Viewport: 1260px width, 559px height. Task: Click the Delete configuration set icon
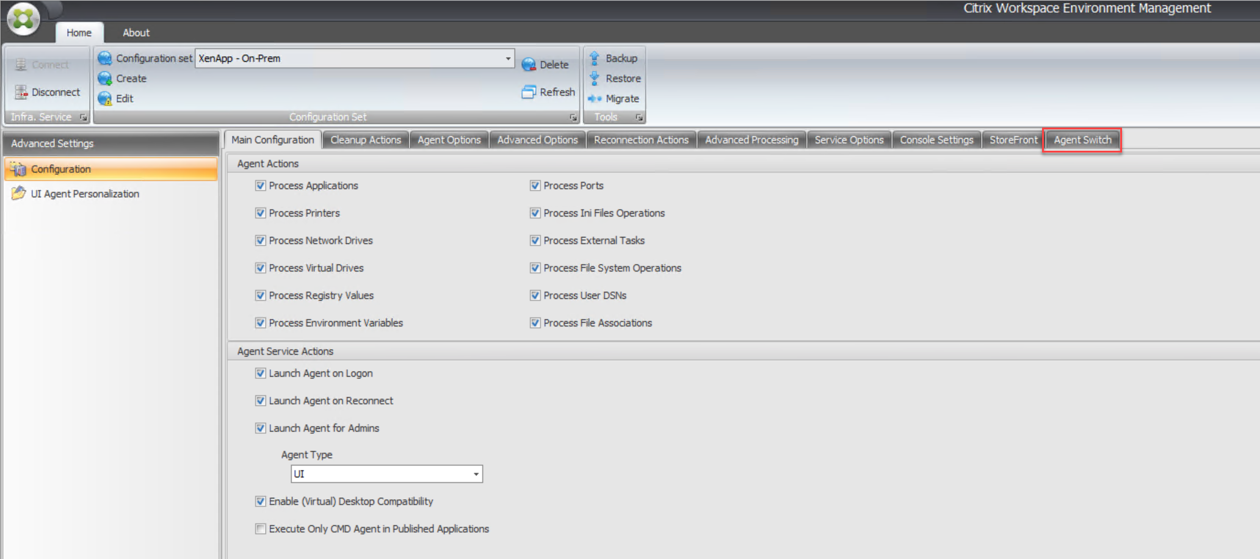pyautogui.click(x=529, y=65)
